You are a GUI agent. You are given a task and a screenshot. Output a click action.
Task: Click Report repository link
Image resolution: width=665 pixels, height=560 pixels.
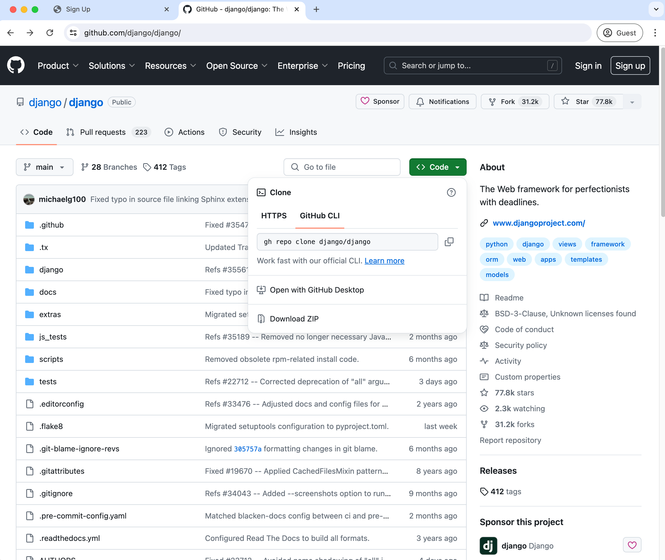[510, 440]
